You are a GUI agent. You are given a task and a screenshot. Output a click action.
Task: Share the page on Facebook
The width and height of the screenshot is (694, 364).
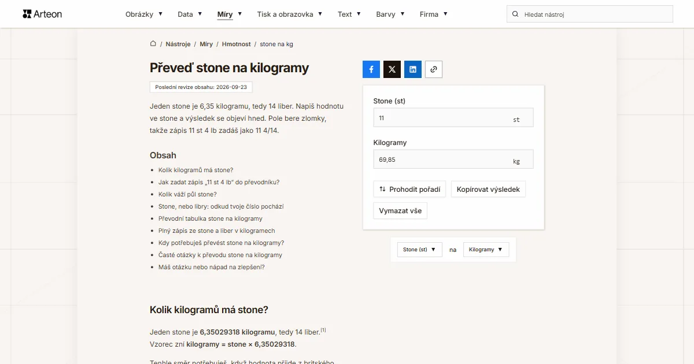point(371,69)
